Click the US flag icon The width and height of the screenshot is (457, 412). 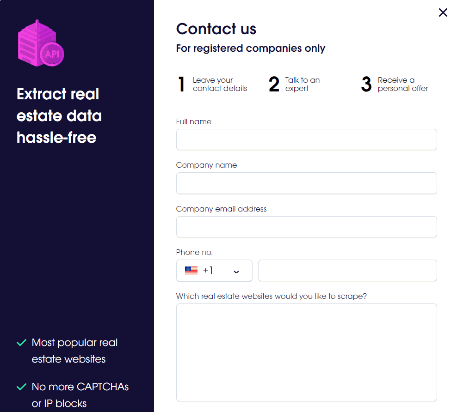click(191, 270)
